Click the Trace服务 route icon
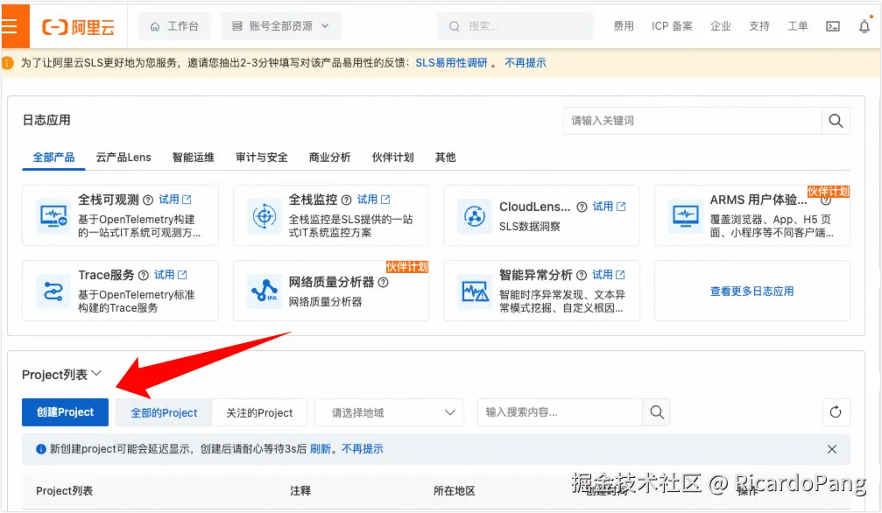 53,292
